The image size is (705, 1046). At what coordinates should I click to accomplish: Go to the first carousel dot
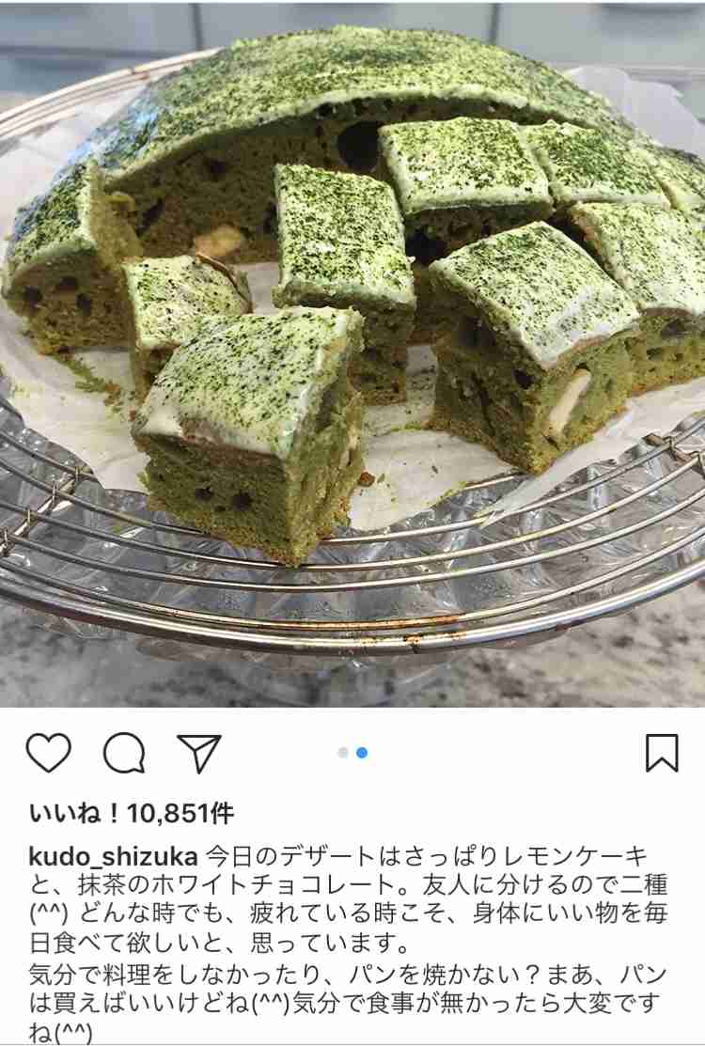pyautogui.click(x=343, y=753)
